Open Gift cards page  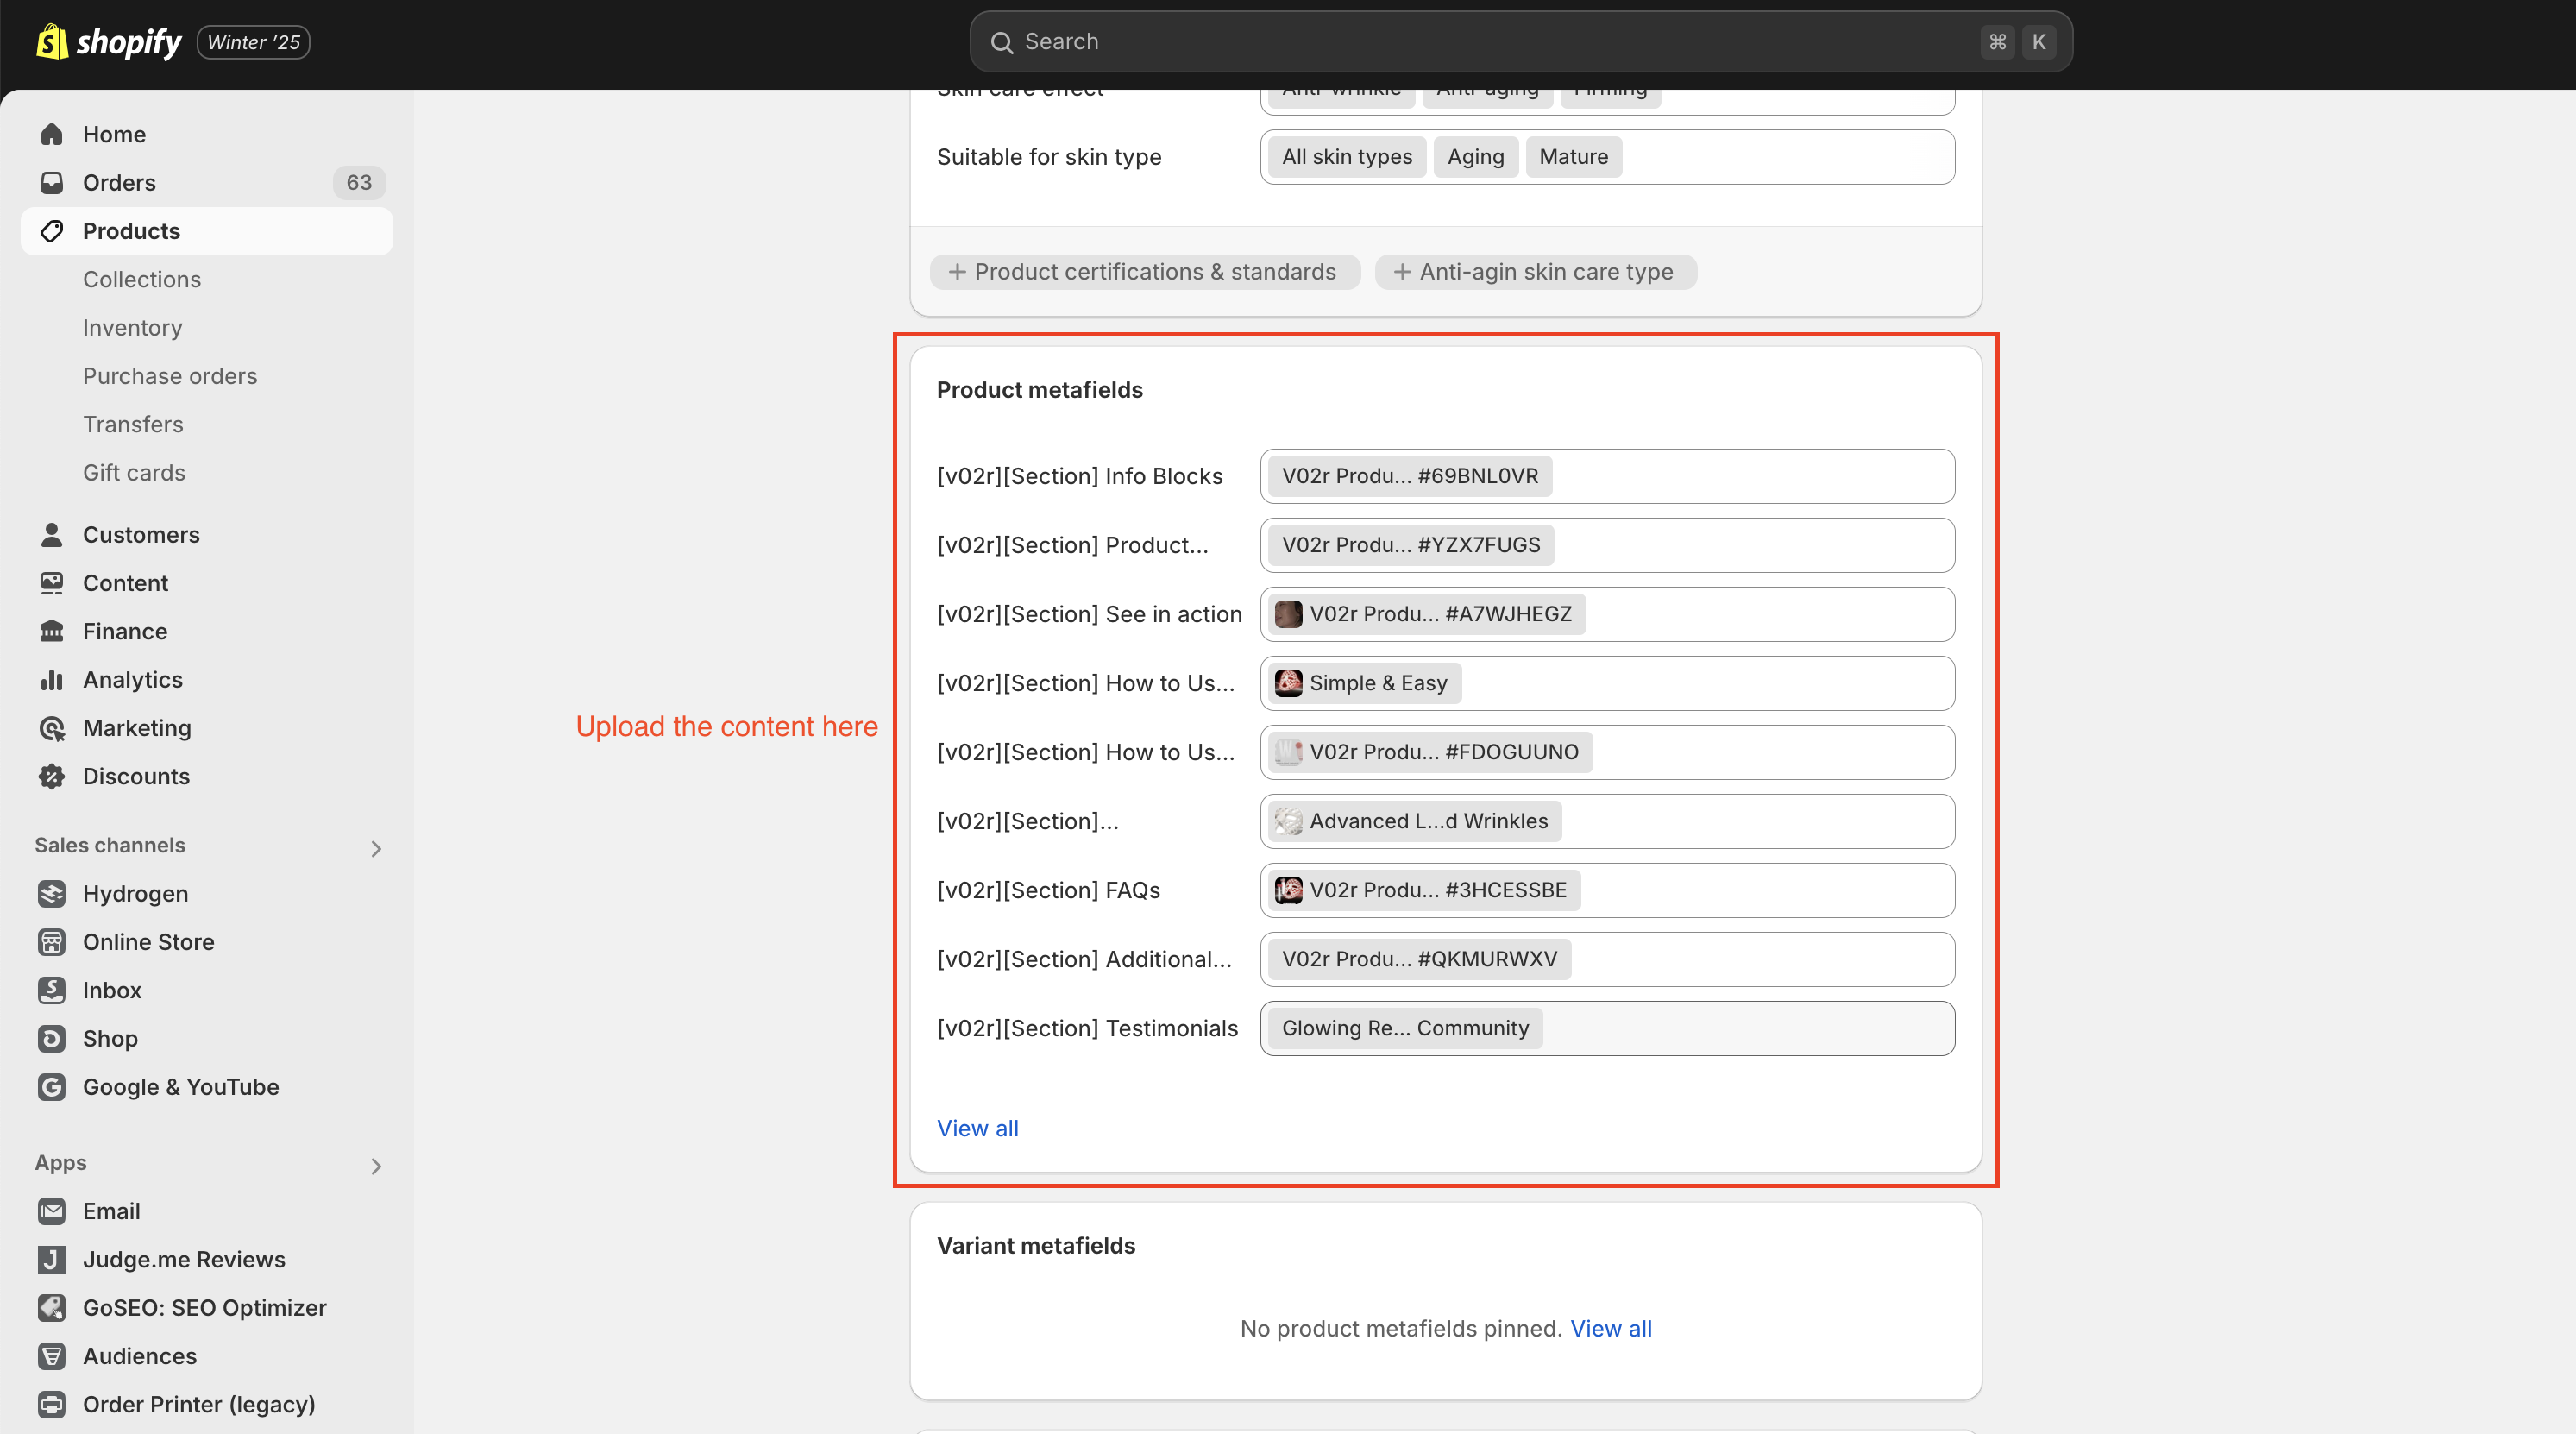click(134, 473)
